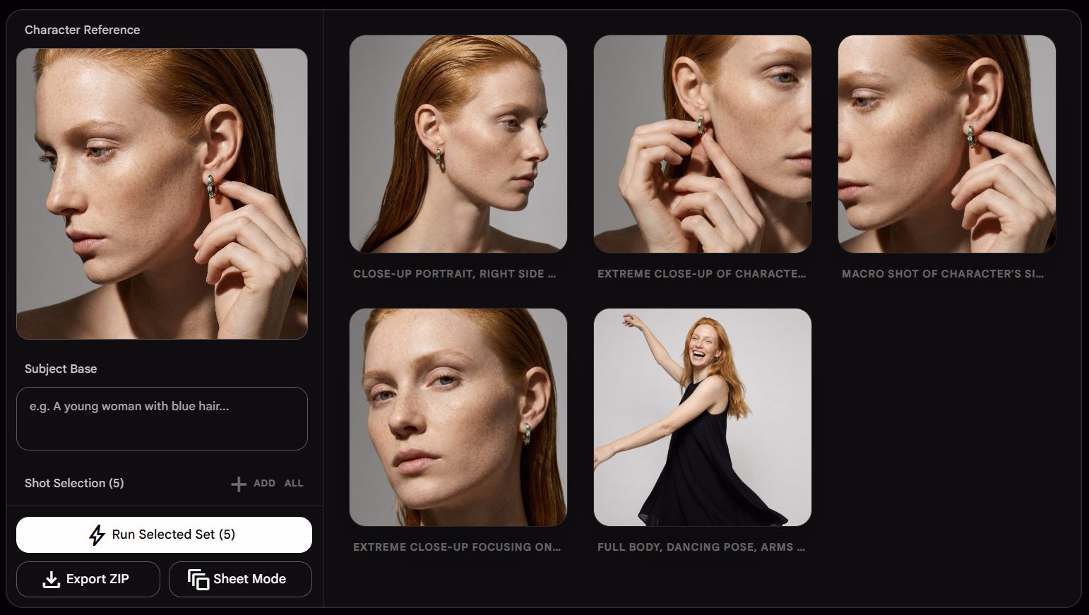The height and width of the screenshot is (615, 1089).
Task: Click ADD in Shot Selection
Action: [264, 483]
